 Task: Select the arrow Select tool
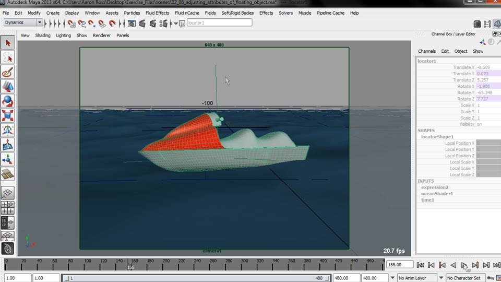(8, 43)
